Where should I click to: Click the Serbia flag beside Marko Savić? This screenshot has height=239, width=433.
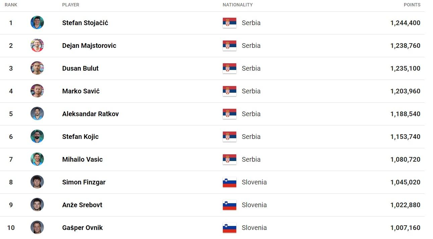point(230,91)
